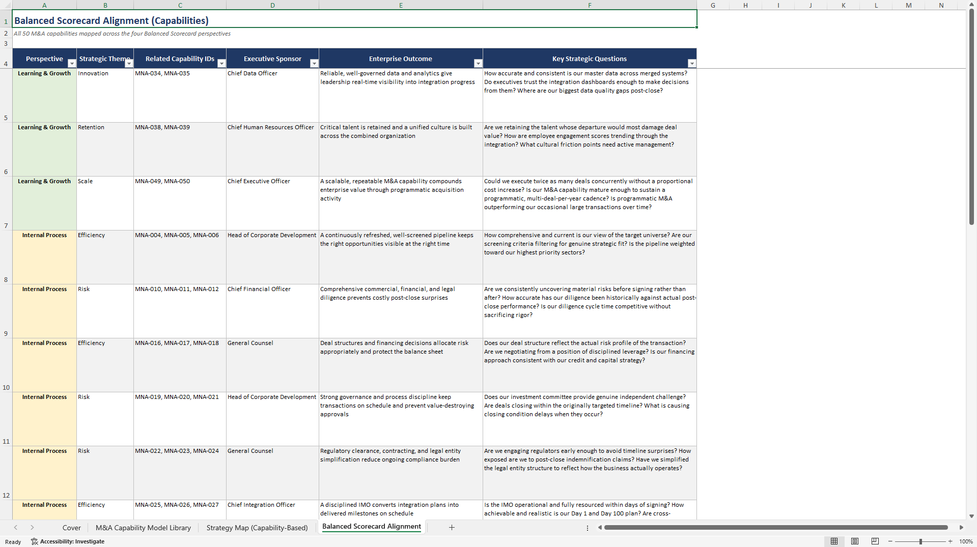Select column F header
The height and width of the screenshot is (547, 977).
(x=590, y=5)
